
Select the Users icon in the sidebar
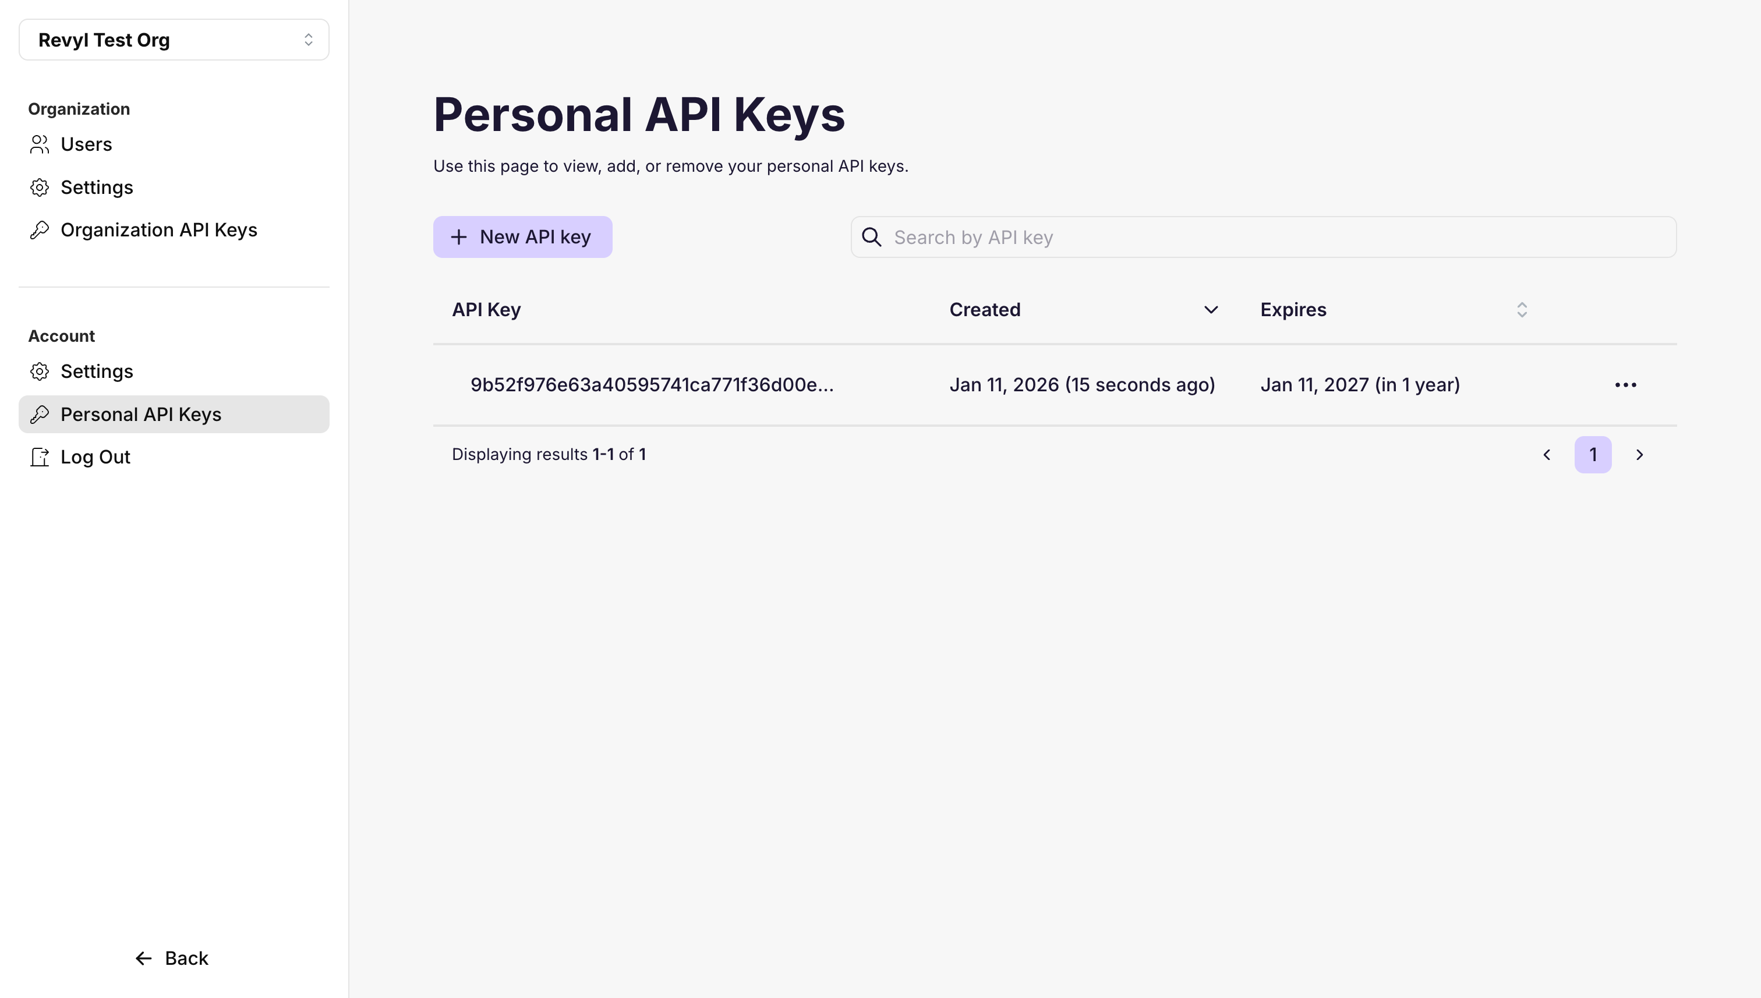point(39,144)
